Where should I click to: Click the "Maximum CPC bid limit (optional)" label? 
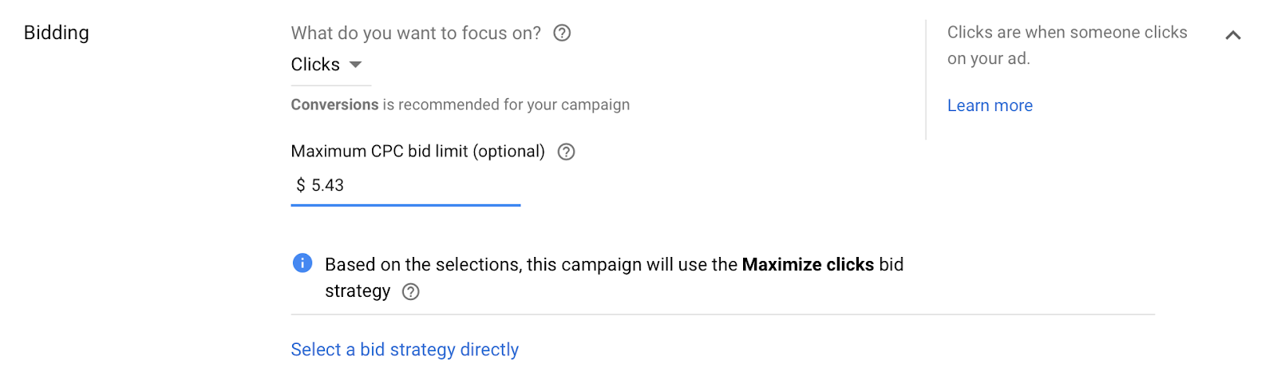point(417,152)
